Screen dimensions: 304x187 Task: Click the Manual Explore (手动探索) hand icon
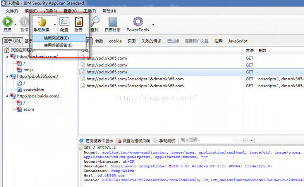[x=41, y=22]
